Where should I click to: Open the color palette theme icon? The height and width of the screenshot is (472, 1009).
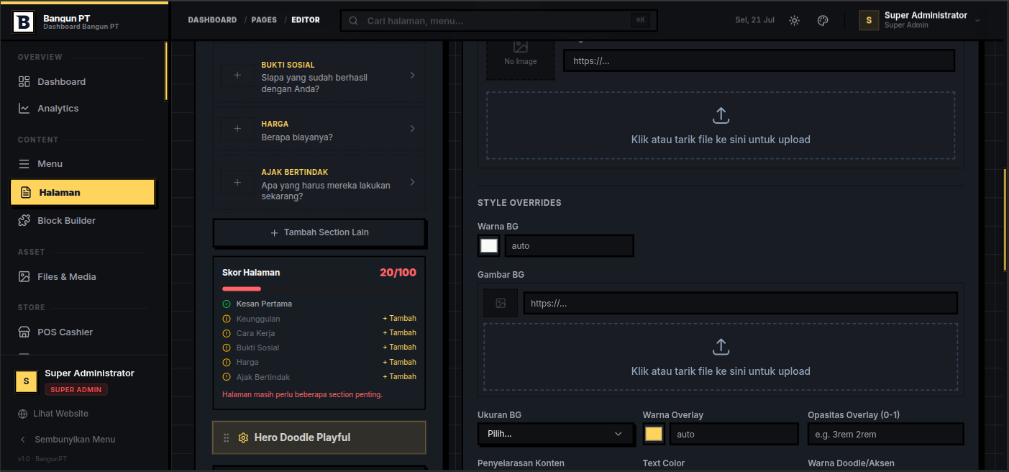coord(823,20)
